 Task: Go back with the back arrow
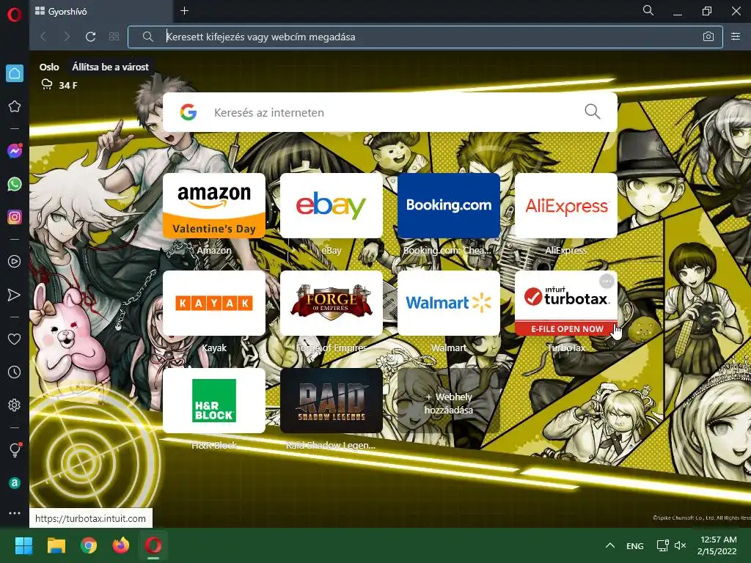(x=43, y=37)
